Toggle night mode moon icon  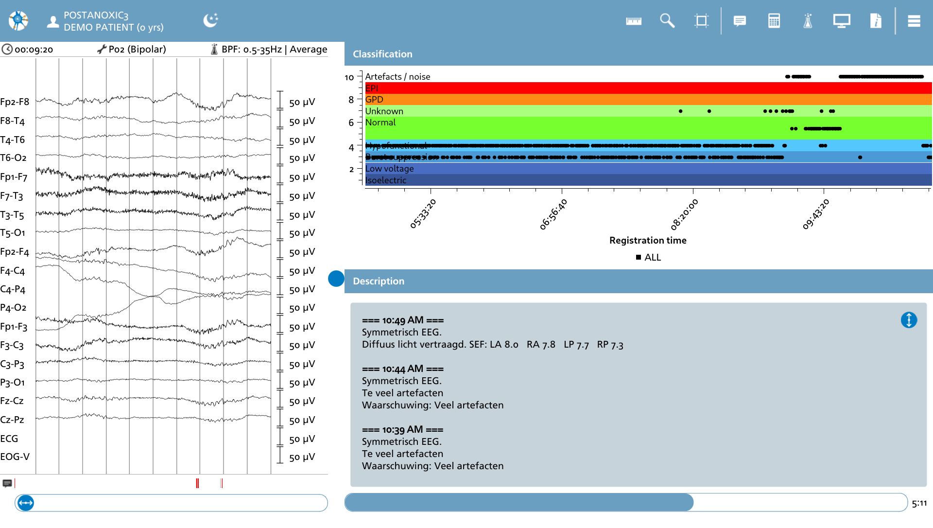(210, 20)
